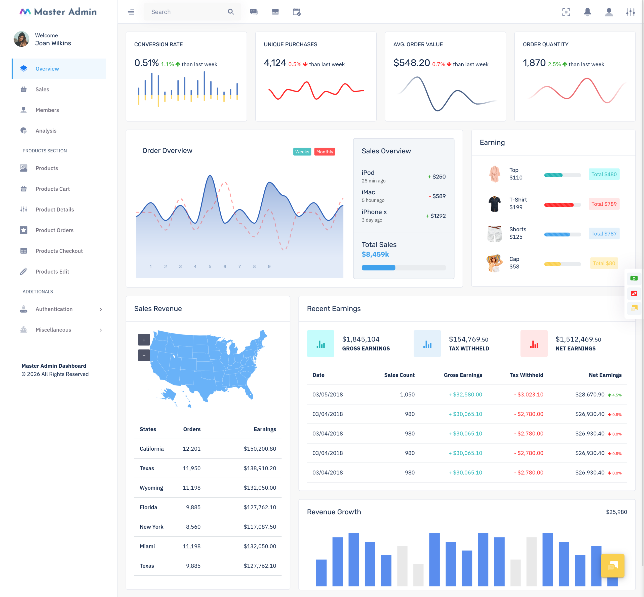Click the $32,580.00 gross earnings value
Viewport: 644px width, 597px height.
465,395
